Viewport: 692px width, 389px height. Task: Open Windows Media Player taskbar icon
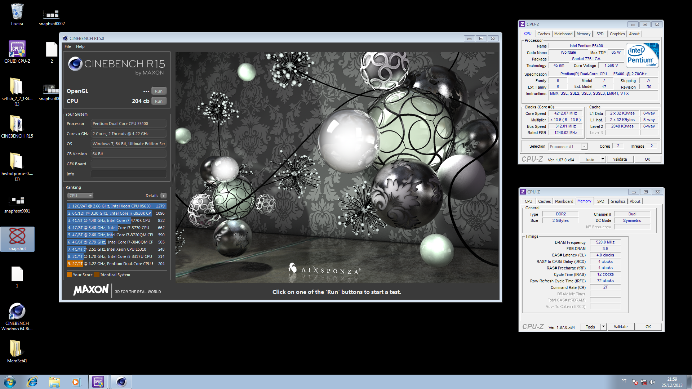coord(76,382)
